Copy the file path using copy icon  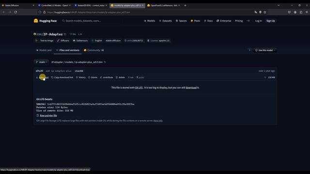105,62
